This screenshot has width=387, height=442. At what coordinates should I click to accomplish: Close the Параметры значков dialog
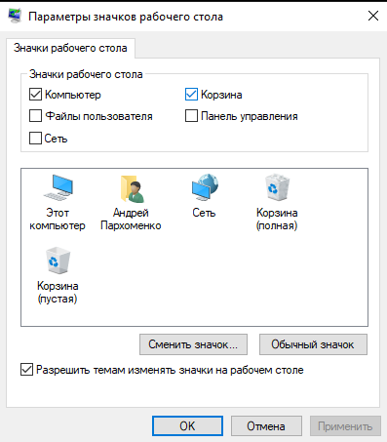click(373, 16)
